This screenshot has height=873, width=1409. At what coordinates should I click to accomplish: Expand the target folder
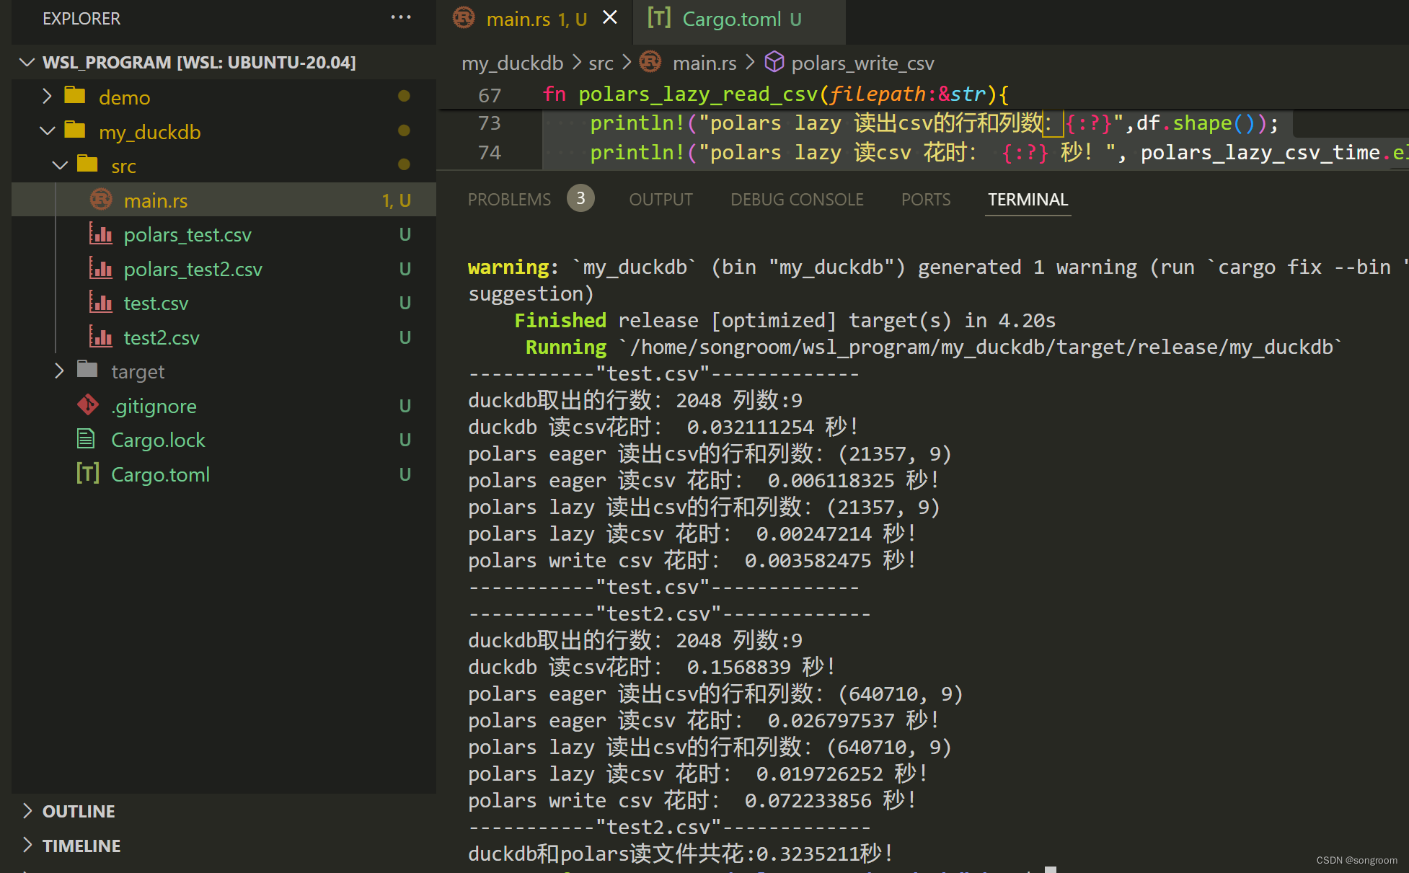point(58,371)
